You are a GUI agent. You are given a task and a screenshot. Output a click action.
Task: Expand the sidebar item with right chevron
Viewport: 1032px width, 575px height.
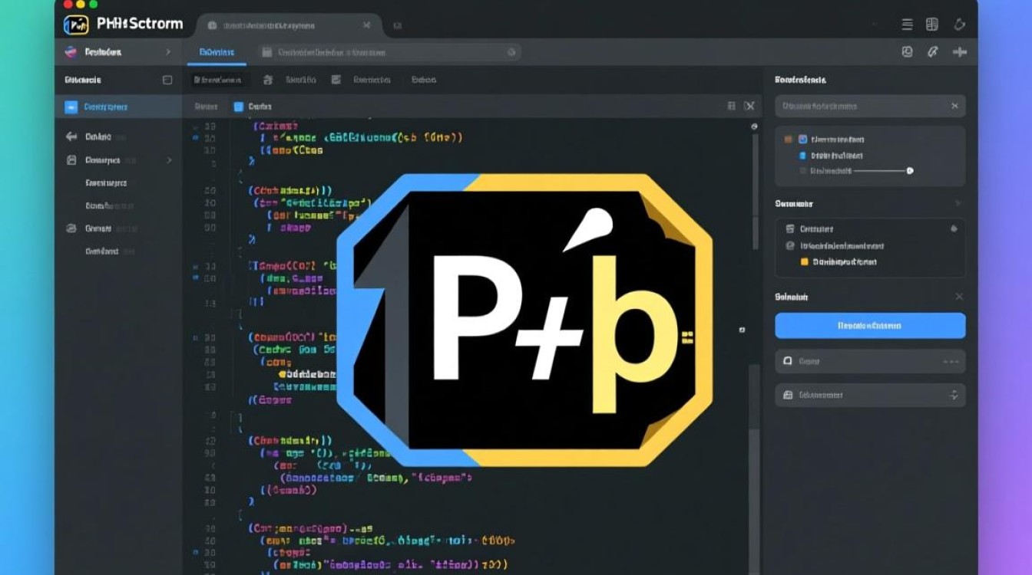click(x=169, y=160)
